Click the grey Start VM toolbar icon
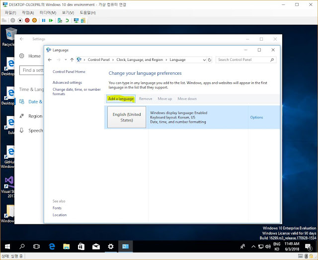The image size is (318, 260). [13, 20]
